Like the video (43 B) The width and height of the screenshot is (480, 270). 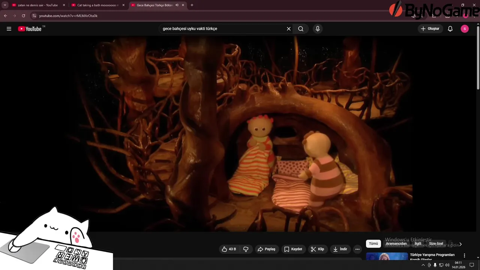click(229, 249)
